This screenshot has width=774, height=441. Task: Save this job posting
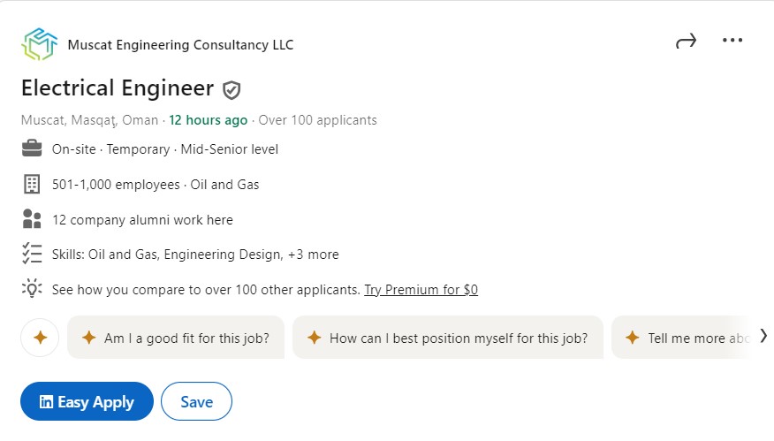coord(196,401)
